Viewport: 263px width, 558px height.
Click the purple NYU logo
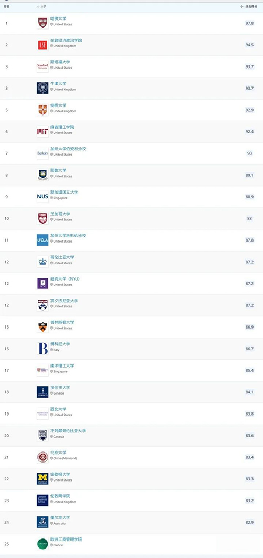pos(43,284)
